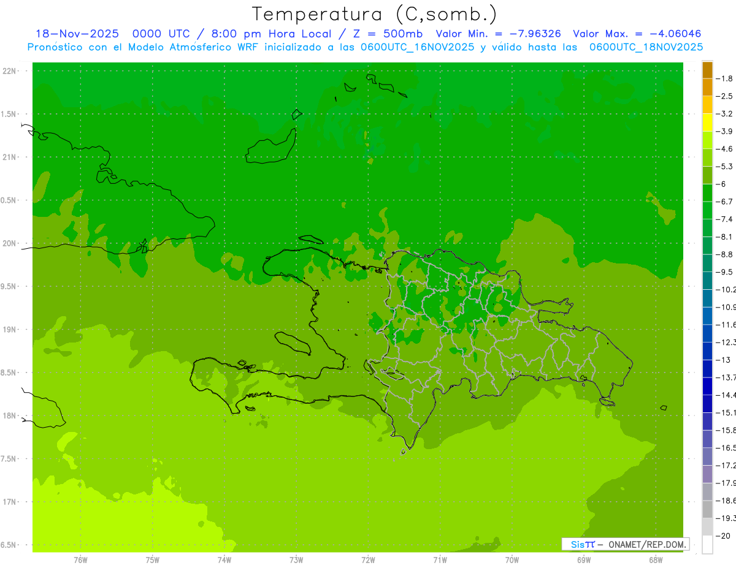The height and width of the screenshot is (568, 736).
Task: Click the 68W longitude axis label
Action: pyautogui.click(x=655, y=559)
